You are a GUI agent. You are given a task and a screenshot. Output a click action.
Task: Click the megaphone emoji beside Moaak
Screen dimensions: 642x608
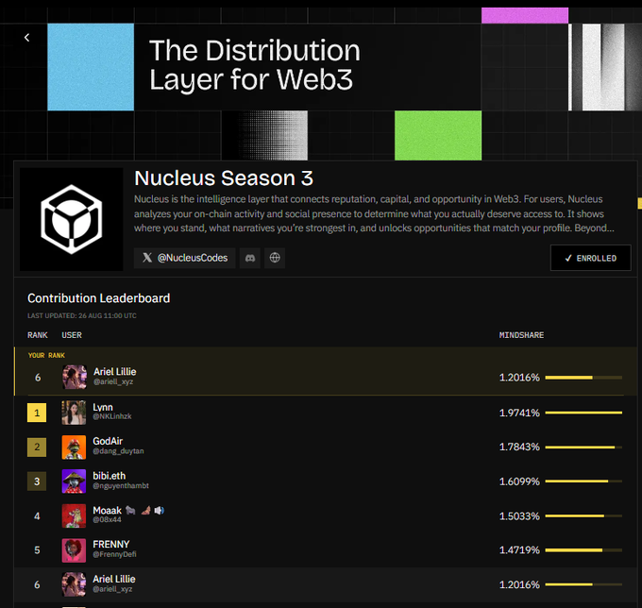coord(159,510)
